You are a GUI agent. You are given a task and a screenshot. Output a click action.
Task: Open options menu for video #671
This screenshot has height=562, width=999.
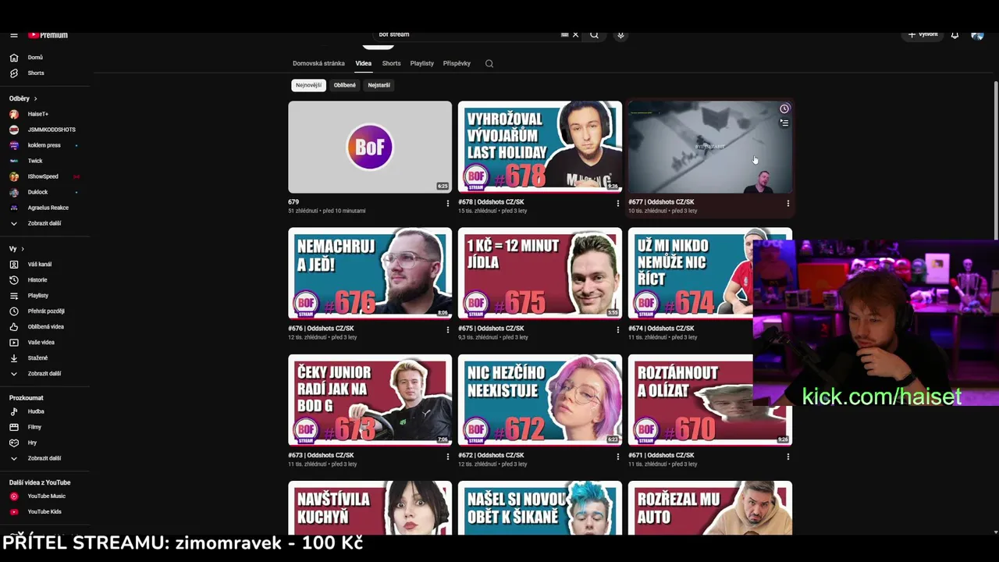pos(787,457)
